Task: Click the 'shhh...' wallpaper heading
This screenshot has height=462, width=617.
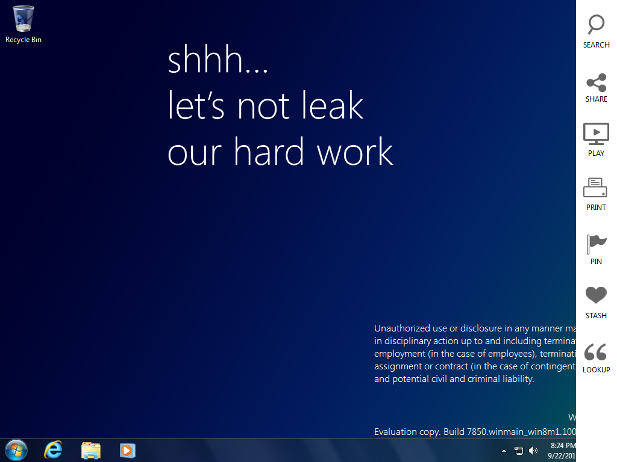Action: (218, 60)
